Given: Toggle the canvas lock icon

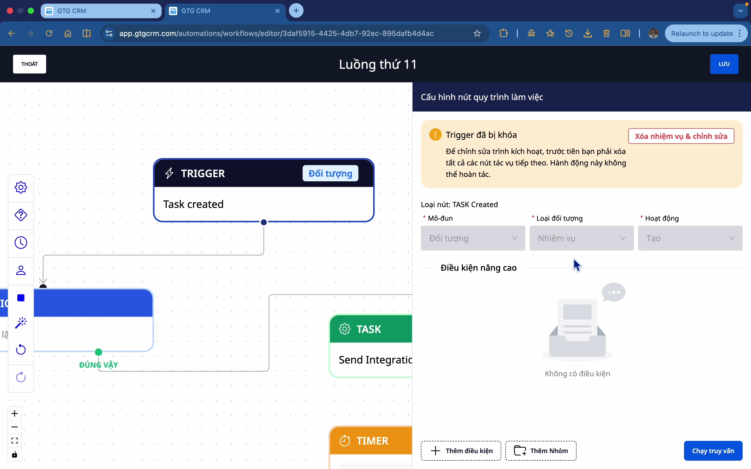Looking at the screenshot, I should coord(15,455).
